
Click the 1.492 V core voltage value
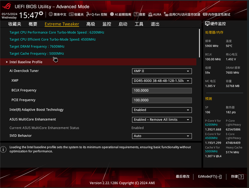pyautogui.click(x=231, y=59)
